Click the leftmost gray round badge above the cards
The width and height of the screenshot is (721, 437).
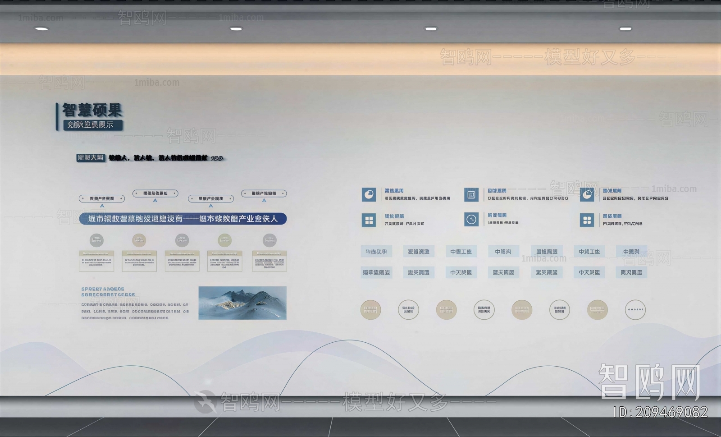tap(96, 240)
